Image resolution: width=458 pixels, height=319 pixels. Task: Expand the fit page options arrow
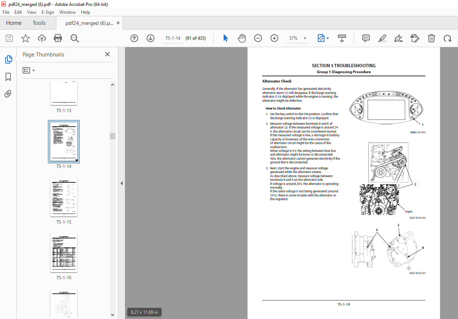[327, 38]
